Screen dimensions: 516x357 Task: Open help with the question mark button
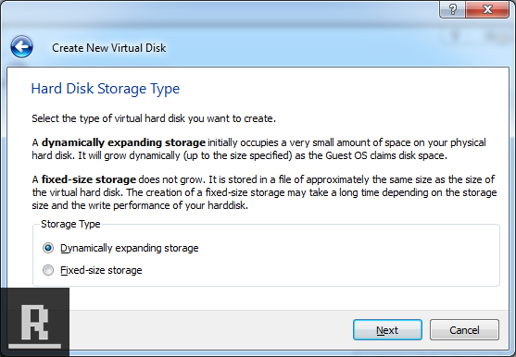pos(452,9)
